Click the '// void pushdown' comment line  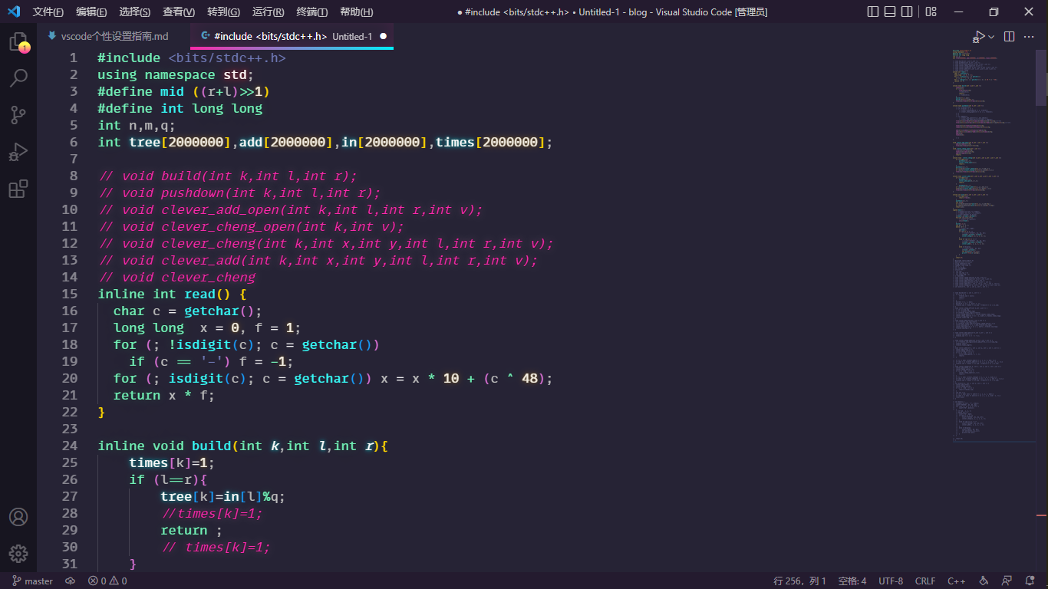[239, 192]
